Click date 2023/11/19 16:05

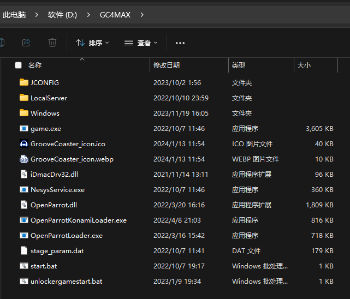tap(181, 113)
